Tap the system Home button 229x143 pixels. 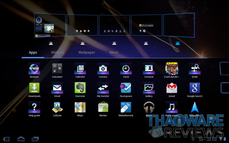[21, 139]
